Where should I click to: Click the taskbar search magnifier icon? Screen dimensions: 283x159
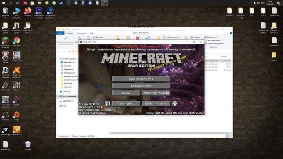coord(11,3)
